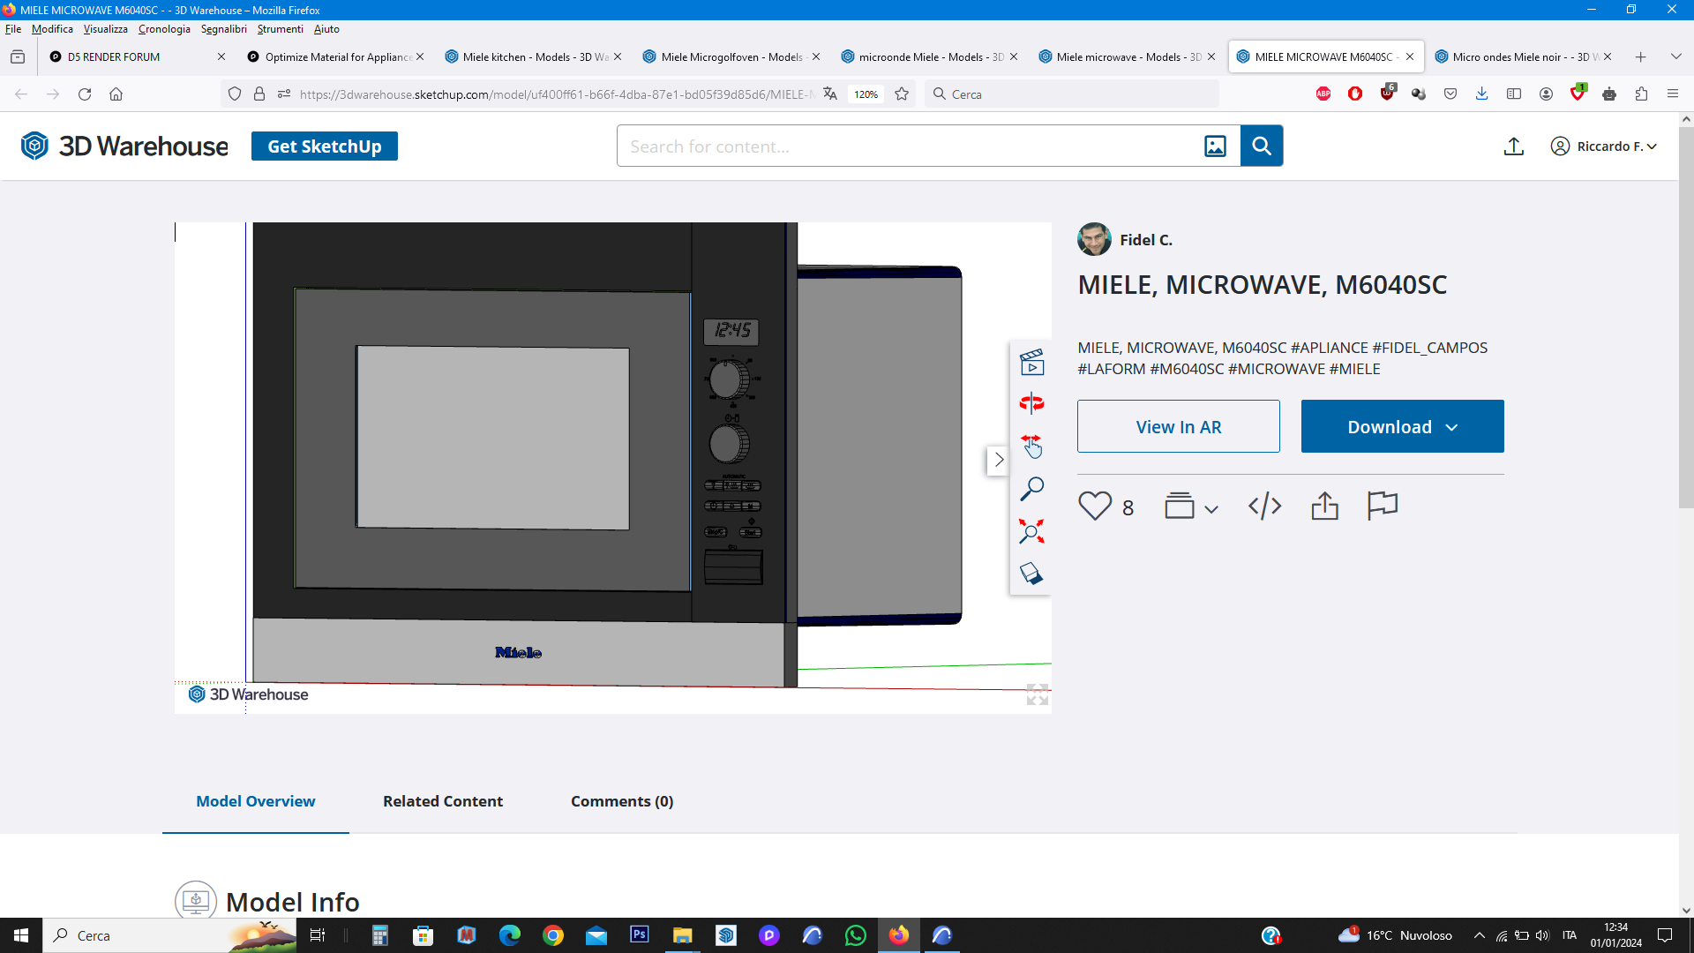Open the Adblock Plus extension icon
This screenshot has width=1694, height=953.
click(x=1323, y=94)
